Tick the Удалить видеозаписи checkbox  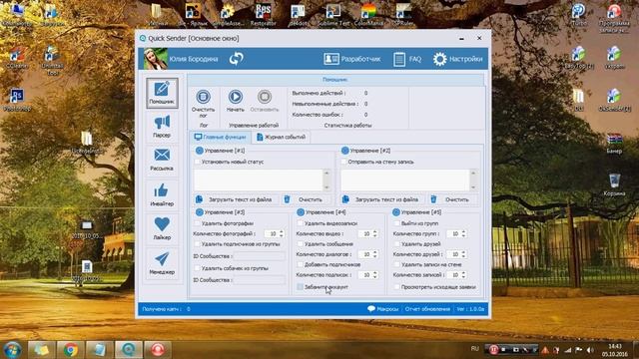pyautogui.click(x=301, y=223)
